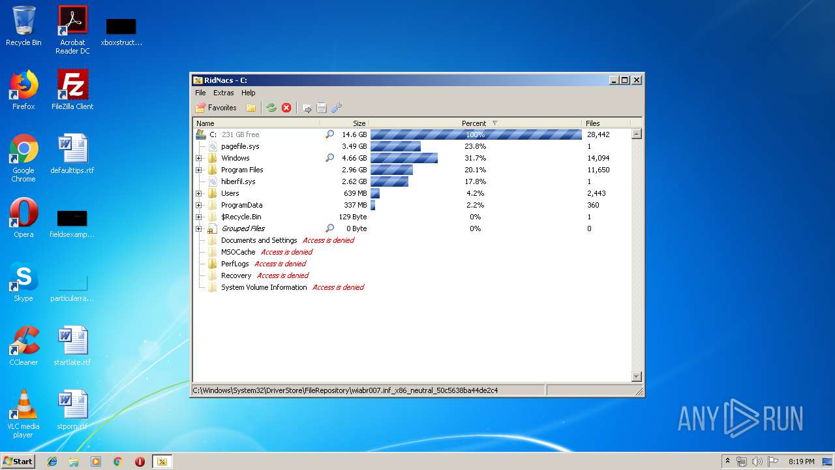Open the media player taskbar icon
835x470 pixels.
[96, 462]
